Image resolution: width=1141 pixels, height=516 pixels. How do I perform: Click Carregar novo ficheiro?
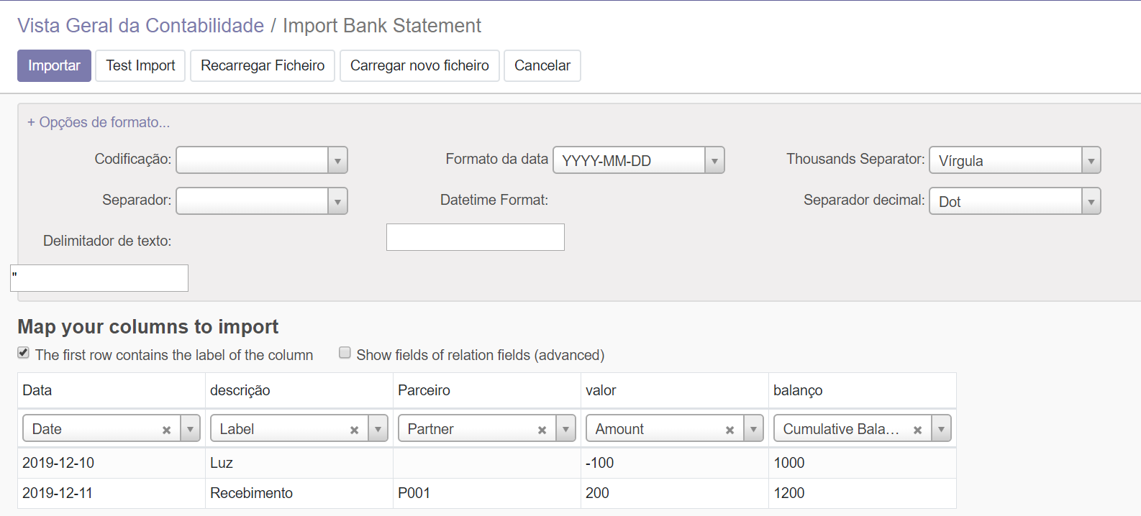pyautogui.click(x=419, y=65)
